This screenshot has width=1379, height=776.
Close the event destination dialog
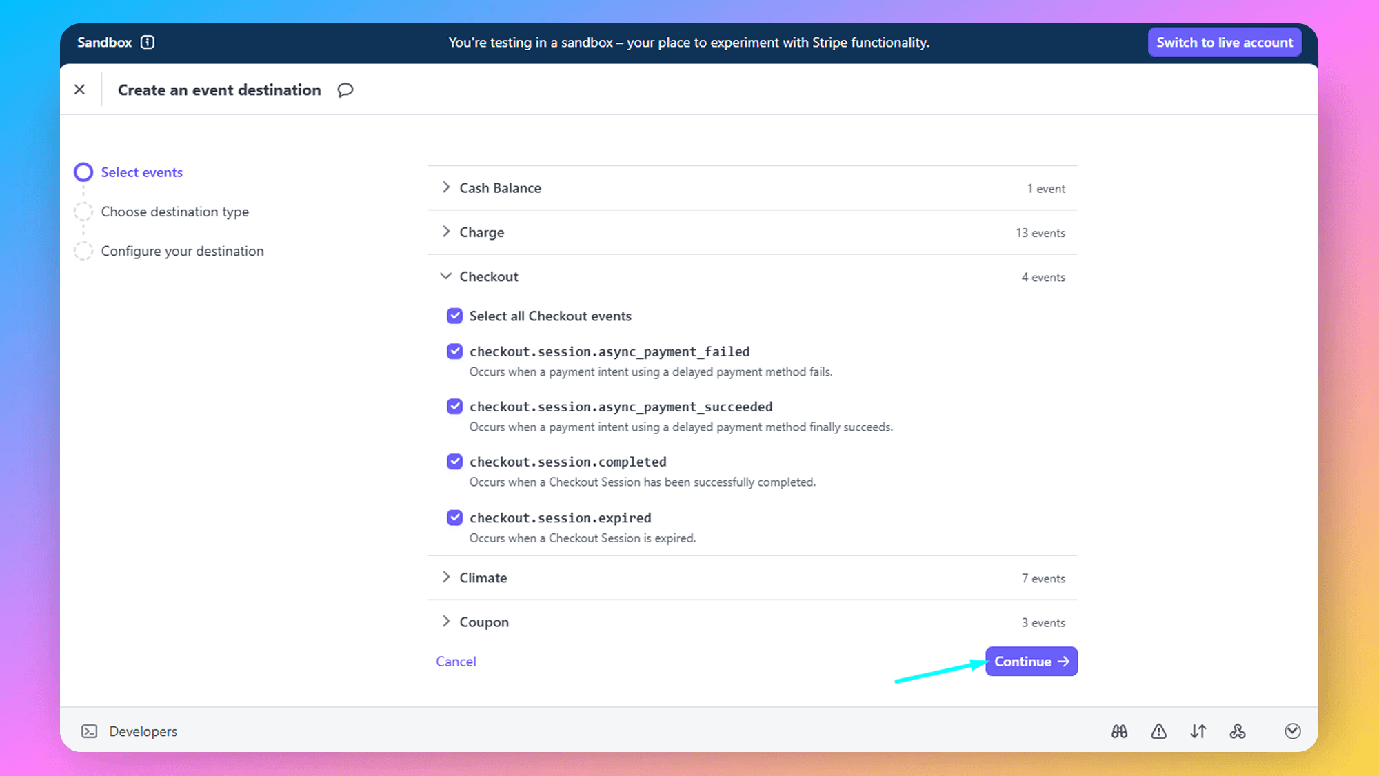(x=80, y=90)
